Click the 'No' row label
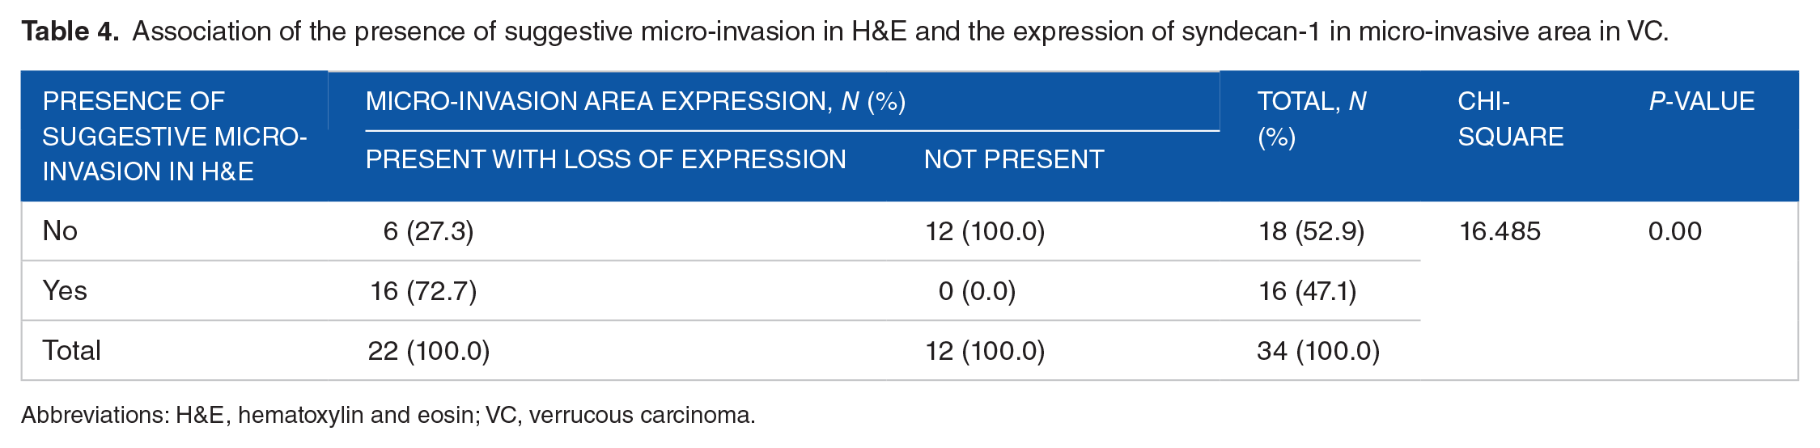1820x448 pixels. (60, 231)
